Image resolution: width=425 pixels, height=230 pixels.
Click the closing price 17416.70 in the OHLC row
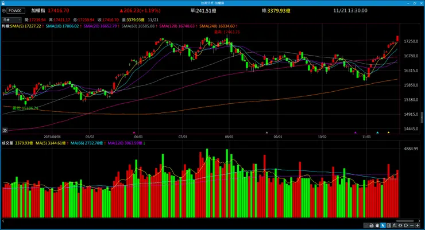click(110, 20)
